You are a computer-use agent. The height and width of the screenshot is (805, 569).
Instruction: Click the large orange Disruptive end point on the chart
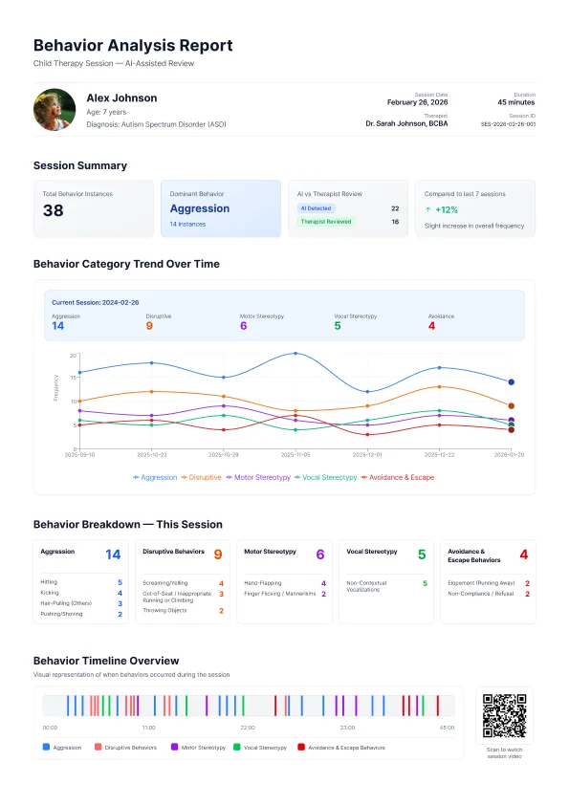click(x=511, y=405)
